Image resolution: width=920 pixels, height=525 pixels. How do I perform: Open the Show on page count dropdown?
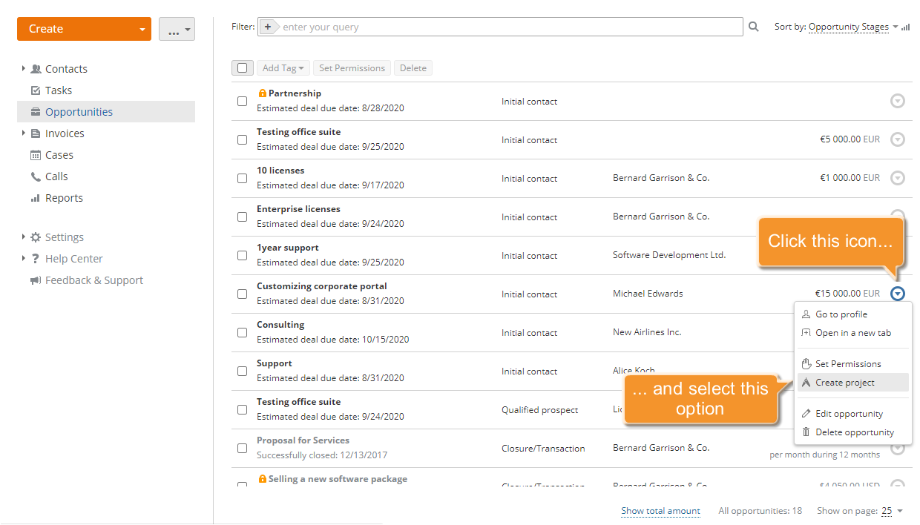point(892,511)
